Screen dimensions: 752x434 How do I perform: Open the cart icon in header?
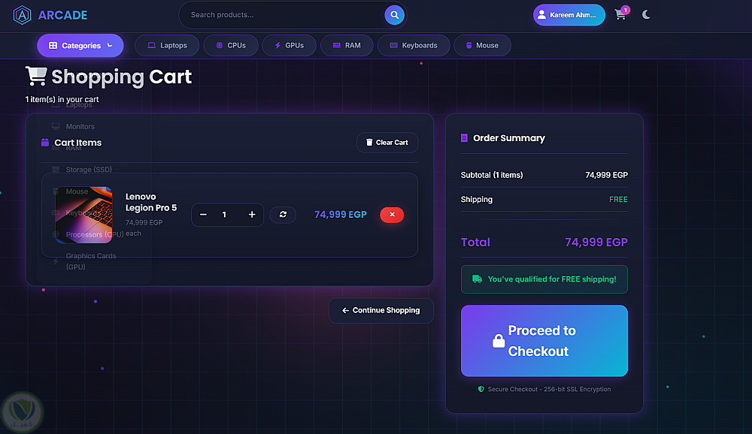click(x=620, y=14)
